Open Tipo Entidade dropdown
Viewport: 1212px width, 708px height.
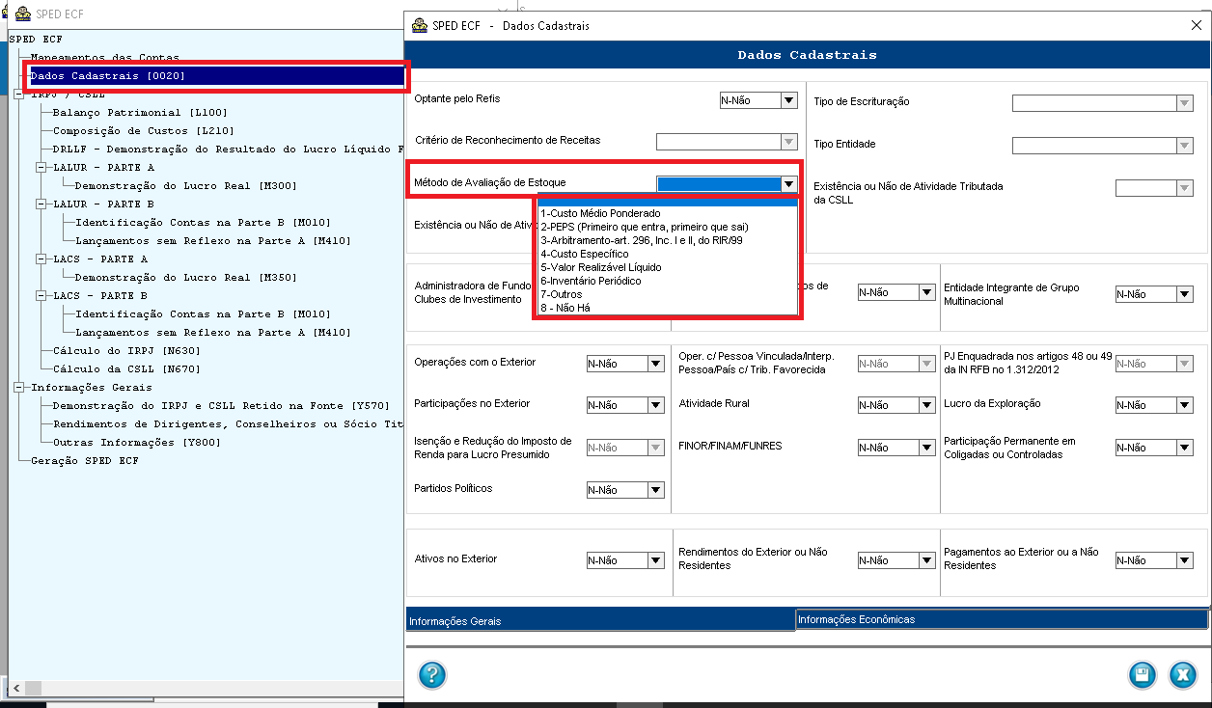(1185, 146)
